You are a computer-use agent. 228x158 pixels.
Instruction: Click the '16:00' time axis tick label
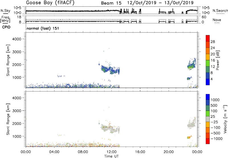click(140, 152)
